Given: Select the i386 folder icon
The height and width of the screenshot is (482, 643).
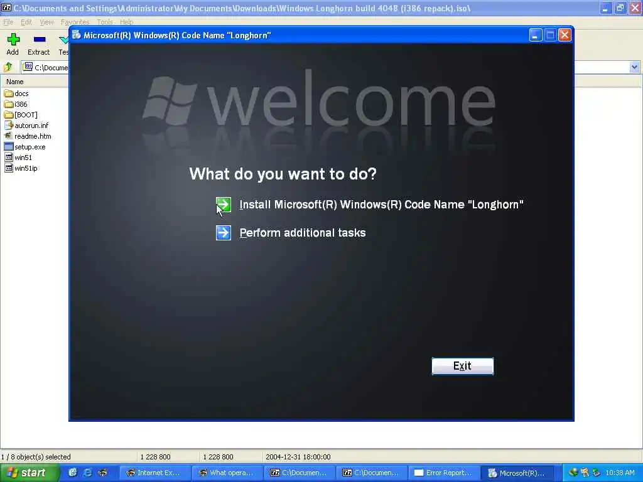Looking at the screenshot, I should pyautogui.click(x=9, y=104).
